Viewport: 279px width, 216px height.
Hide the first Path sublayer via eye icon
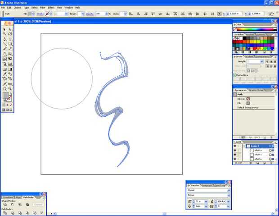235,150
